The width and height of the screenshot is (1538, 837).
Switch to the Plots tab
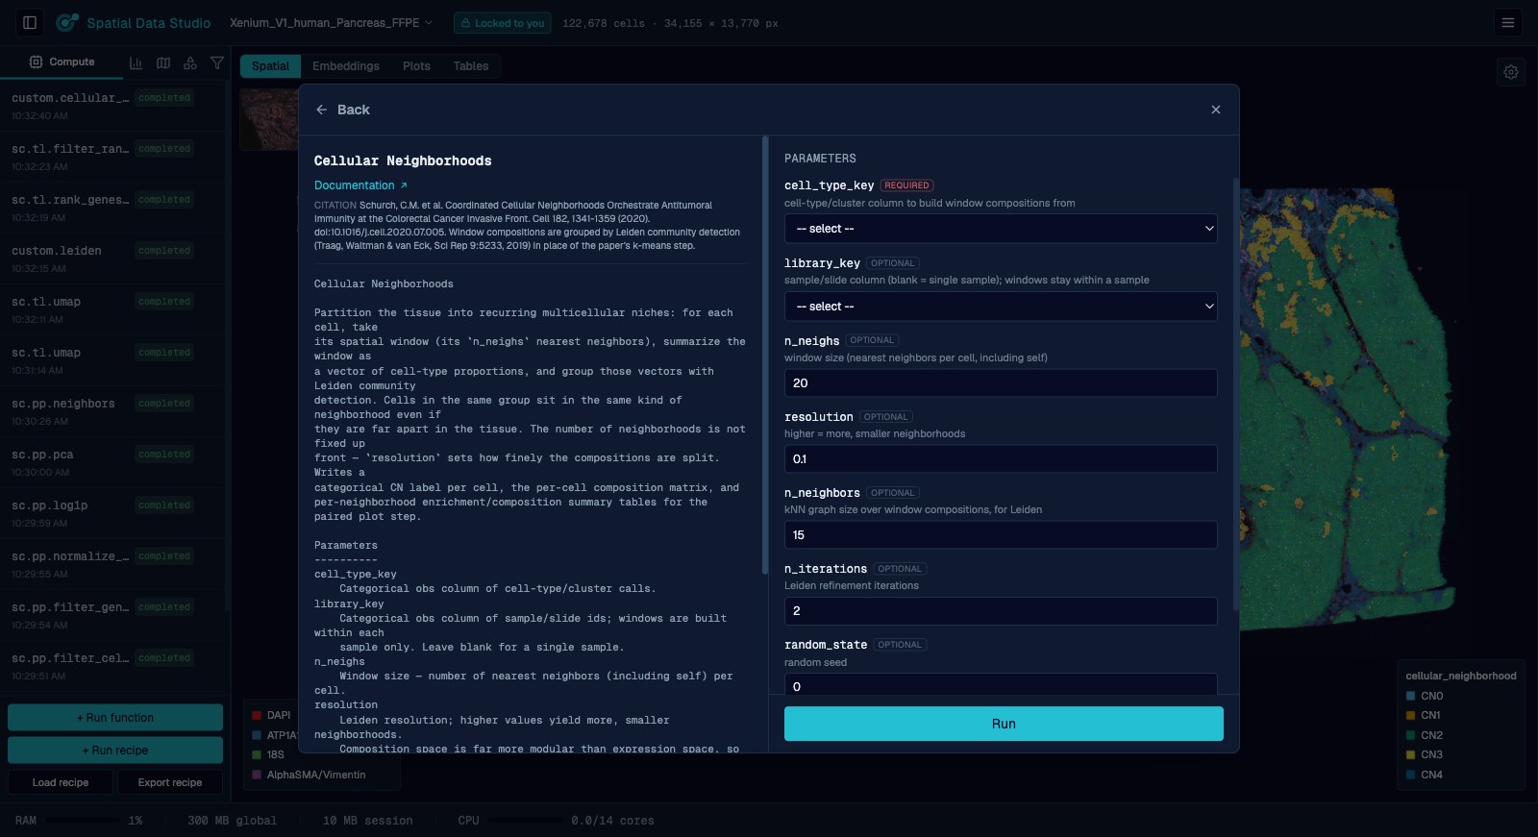[x=416, y=66]
